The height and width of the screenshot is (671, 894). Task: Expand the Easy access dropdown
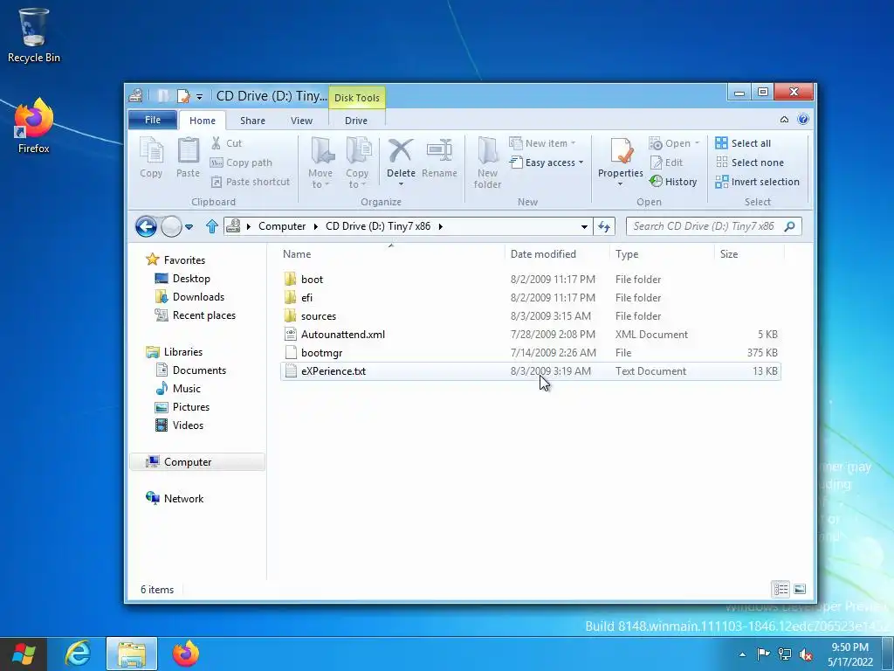pos(581,163)
